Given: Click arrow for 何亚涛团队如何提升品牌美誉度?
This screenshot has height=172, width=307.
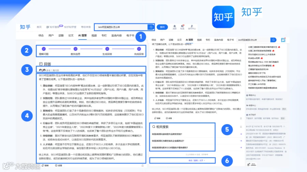Looking at the screenshot, I should click(241, 134).
